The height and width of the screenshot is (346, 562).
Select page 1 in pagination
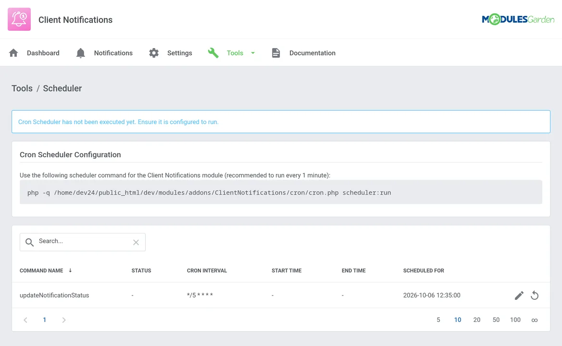tap(44, 320)
